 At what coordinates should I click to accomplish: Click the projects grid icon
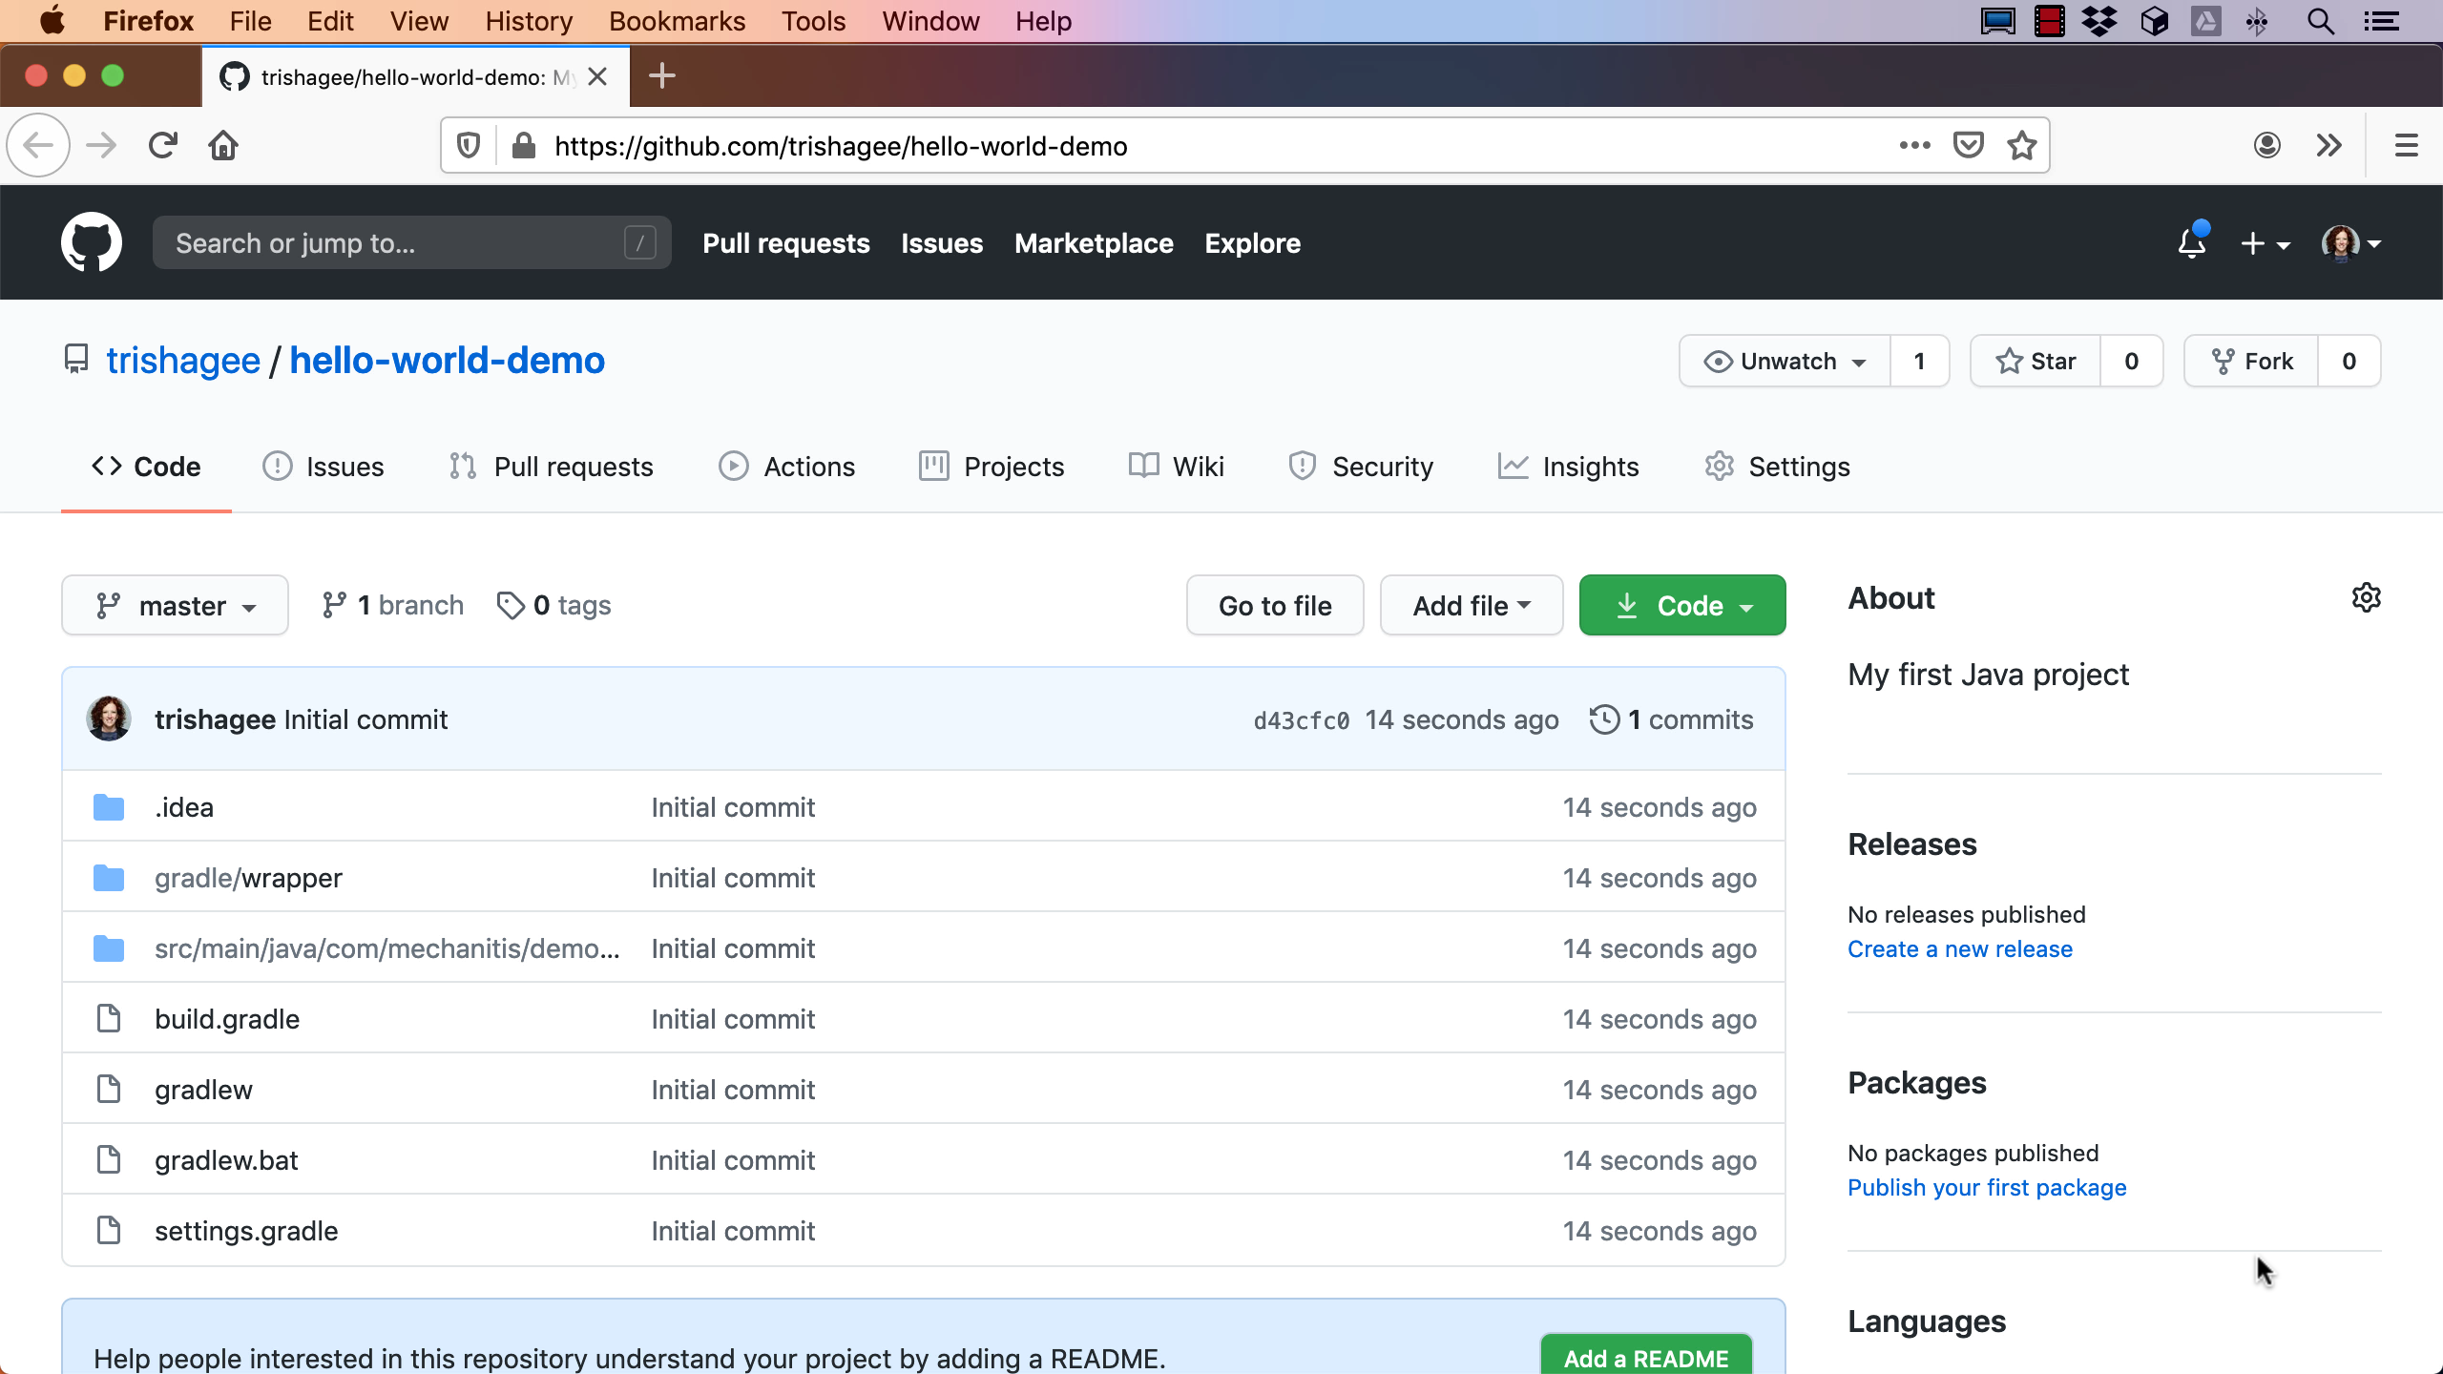tap(931, 467)
